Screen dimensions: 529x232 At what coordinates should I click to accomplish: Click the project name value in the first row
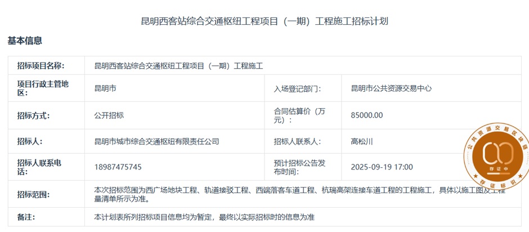[178, 66]
